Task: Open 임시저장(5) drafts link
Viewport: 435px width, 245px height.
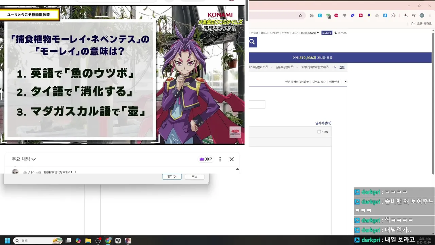Action: pos(323,123)
